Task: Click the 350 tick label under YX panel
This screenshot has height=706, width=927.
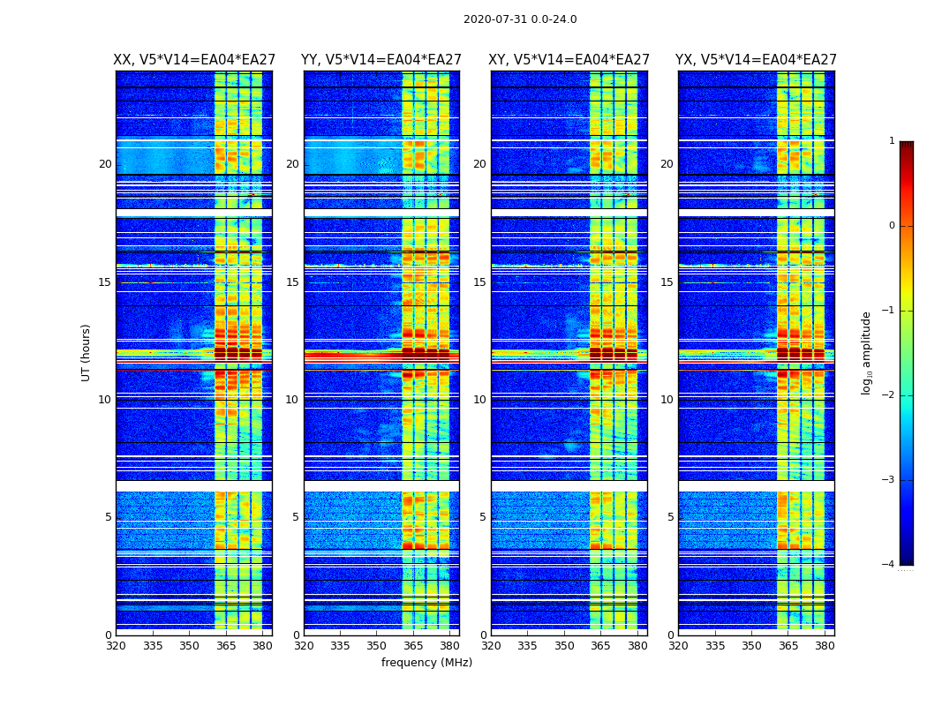Action: pos(751,646)
